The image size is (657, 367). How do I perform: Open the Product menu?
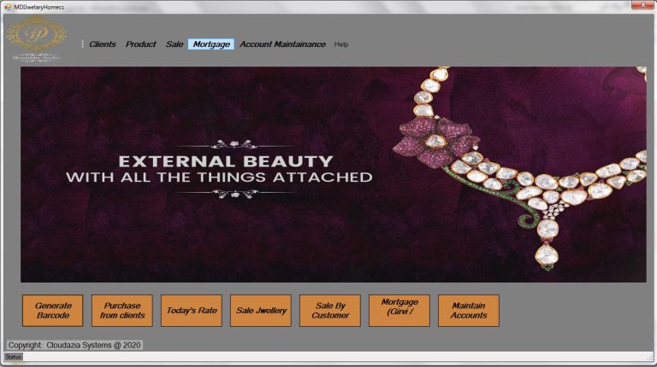coord(140,44)
